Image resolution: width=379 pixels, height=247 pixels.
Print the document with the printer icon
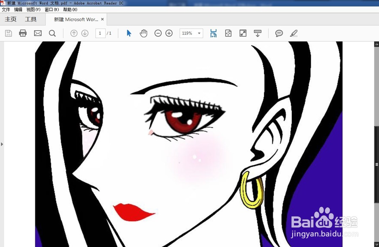(23, 33)
